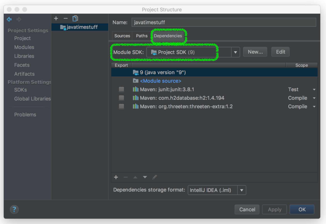Toggle export checkbox for threeten-extra
The image size is (326, 224).
(x=121, y=106)
